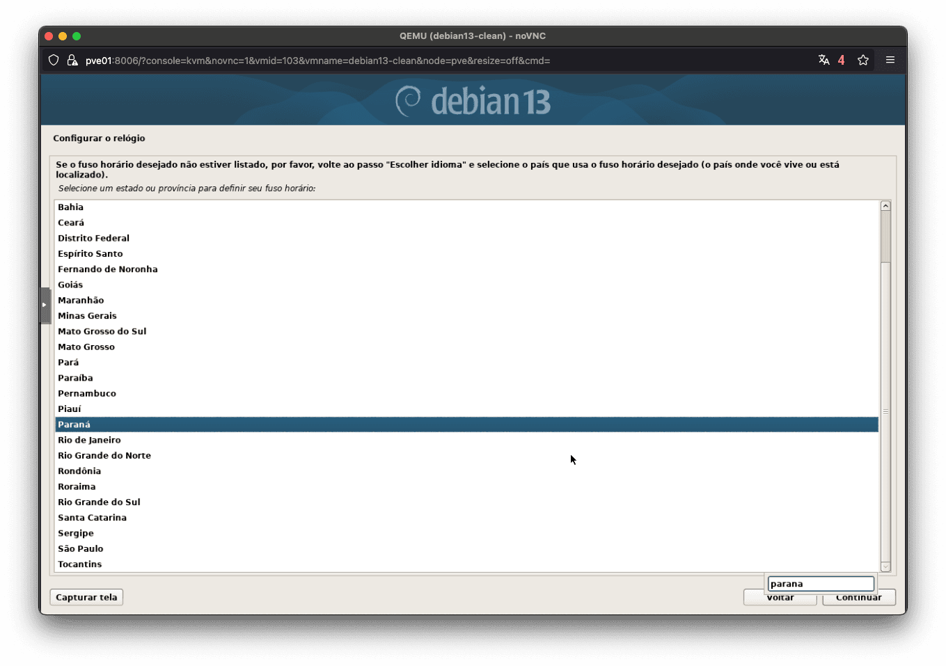Select Paraíba entry

(x=466, y=378)
